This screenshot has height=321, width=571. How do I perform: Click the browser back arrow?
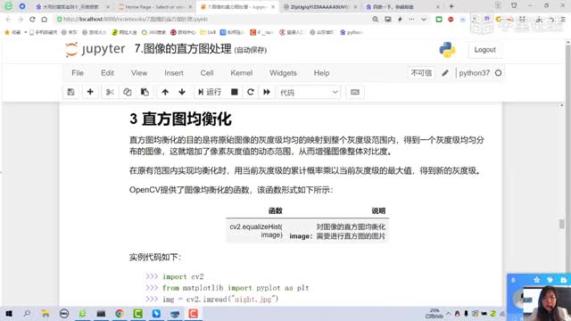(8, 20)
